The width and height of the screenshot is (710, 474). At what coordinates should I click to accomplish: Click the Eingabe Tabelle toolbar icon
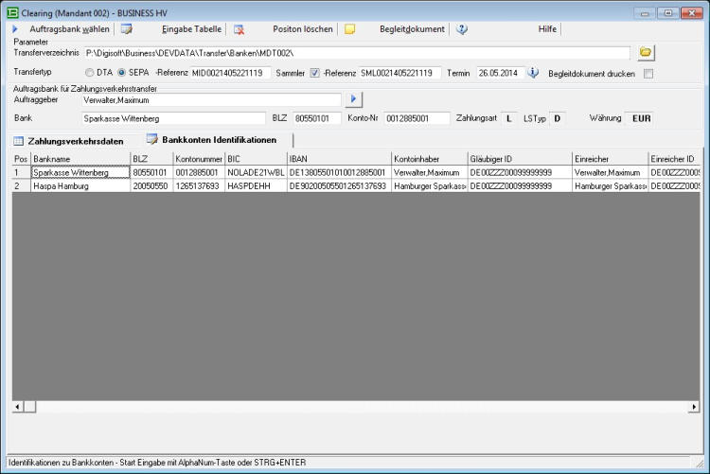click(x=126, y=29)
